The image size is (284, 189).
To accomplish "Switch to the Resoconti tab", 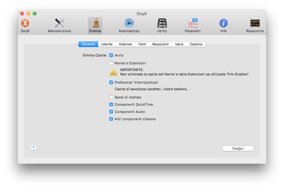I will (161, 44).
